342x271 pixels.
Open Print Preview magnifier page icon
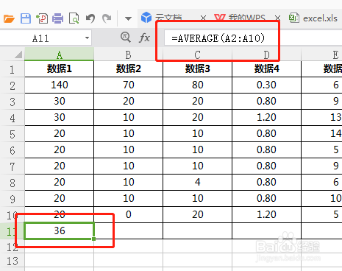point(74,18)
